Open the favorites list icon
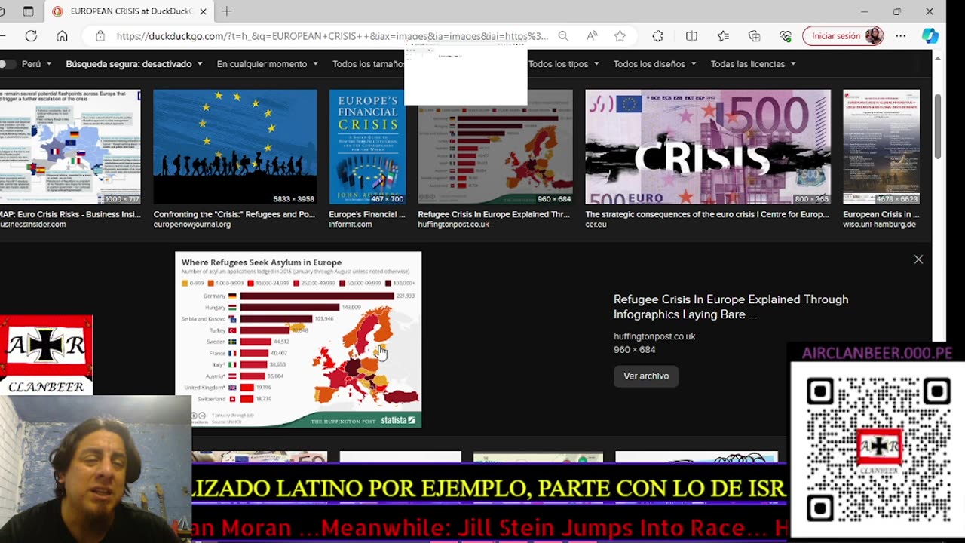The height and width of the screenshot is (543, 965). (723, 36)
